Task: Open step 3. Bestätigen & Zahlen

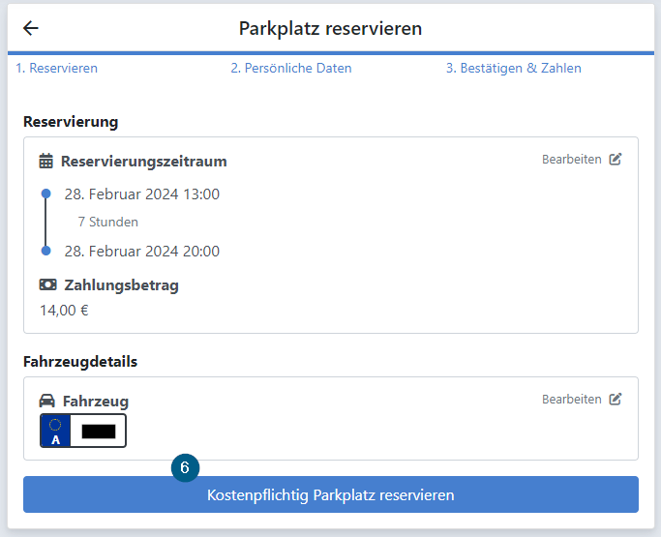Action: pyautogui.click(x=514, y=68)
